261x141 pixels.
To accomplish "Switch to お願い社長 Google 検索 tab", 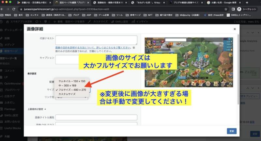I will click(x=224, y=3).
